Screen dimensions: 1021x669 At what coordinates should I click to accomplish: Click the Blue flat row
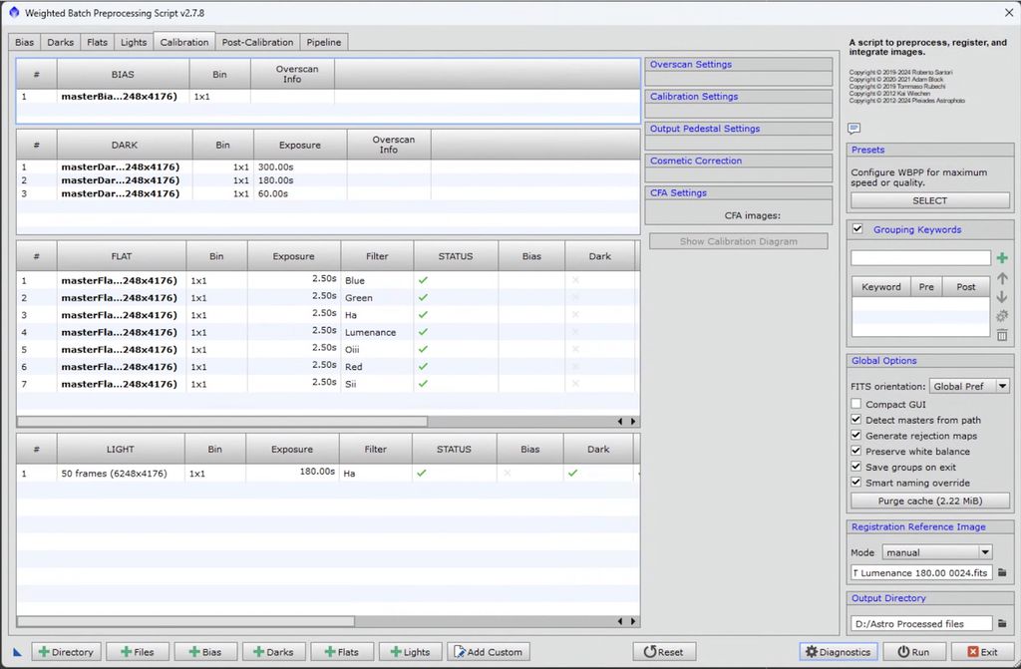point(326,280)
